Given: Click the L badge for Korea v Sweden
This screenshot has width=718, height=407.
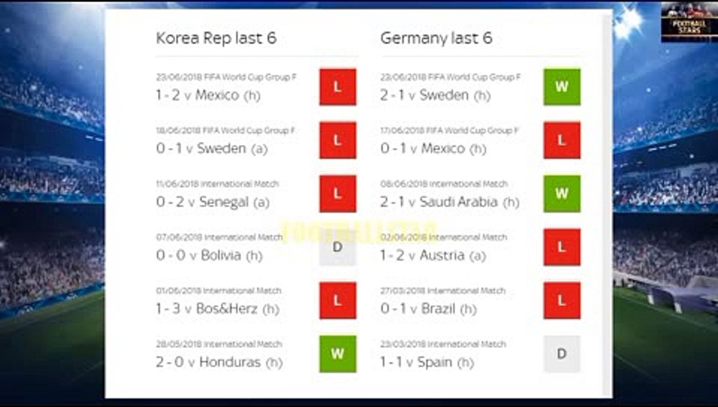Looking at the screenshot, I should (x=338, y=140).
